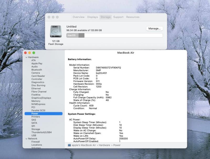210x159 pixels.
Task: Select ATA in the sidebar
Action: 34,60
